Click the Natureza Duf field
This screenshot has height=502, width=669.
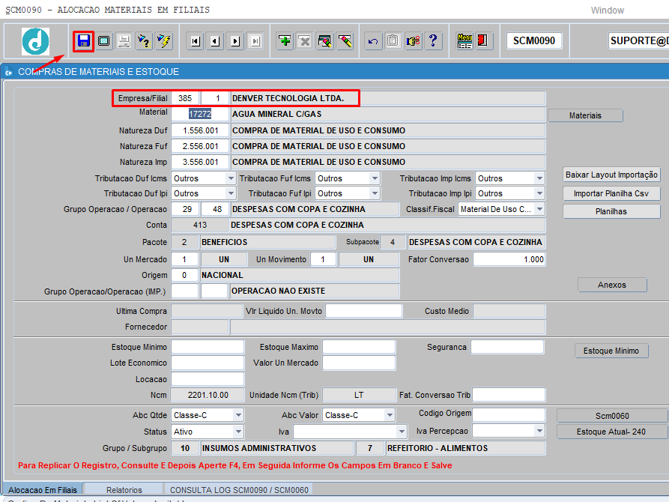200,130
